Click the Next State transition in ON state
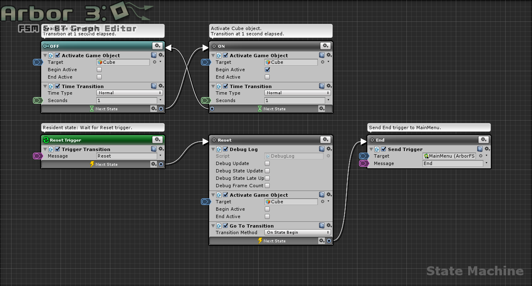Screen dimensions: 532x286 (x=271, y=109)
